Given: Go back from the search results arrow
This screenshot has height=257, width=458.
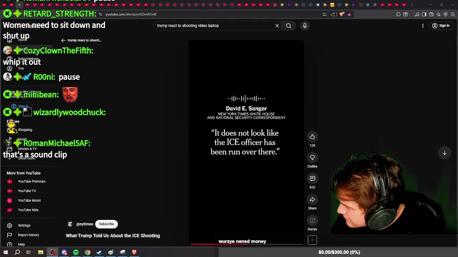Looking at the screenshot, I should pos(63,40).
